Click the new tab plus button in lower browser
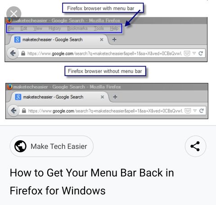Viewport: 216px width, 205px height. (x=115, y=97)
